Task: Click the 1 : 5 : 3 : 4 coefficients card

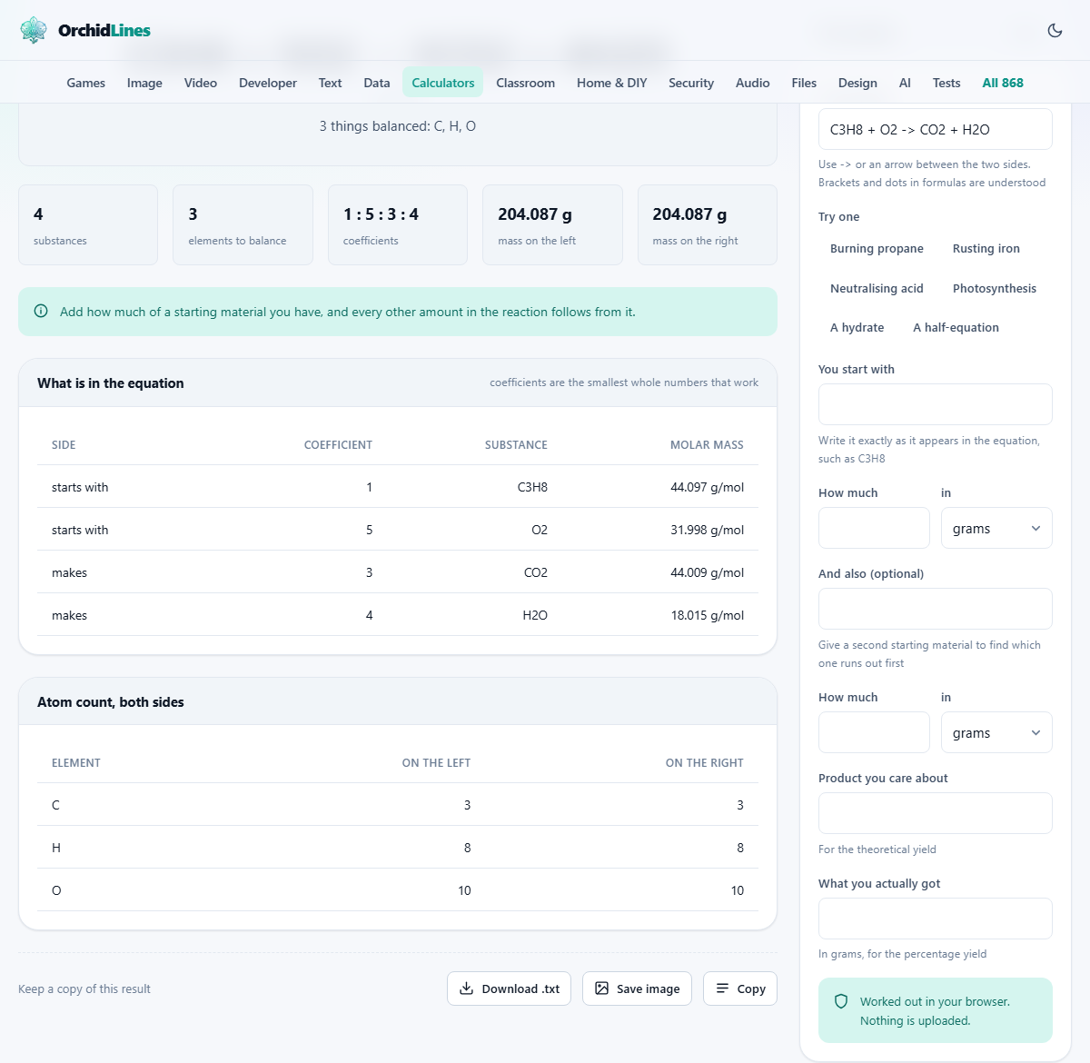Action: tap(398, 225)
